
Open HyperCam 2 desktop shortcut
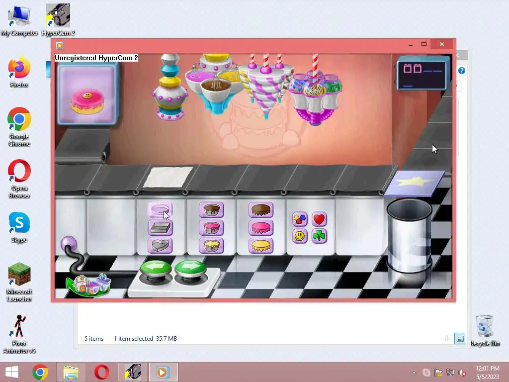coord(58,20)
